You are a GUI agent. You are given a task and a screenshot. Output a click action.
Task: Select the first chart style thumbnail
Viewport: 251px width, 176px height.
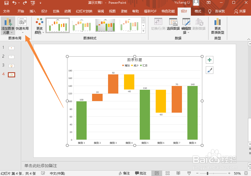58,25
